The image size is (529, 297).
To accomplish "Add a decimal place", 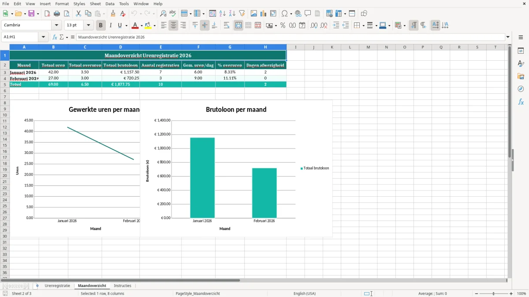I will click(x=314, y=26).
